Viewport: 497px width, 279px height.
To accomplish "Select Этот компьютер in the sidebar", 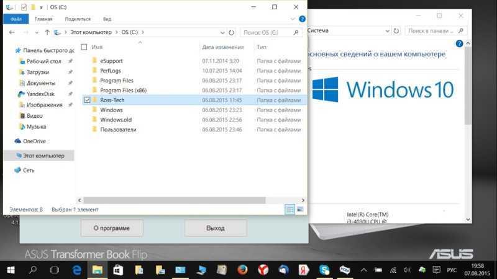I will click(x=39, y=156).
